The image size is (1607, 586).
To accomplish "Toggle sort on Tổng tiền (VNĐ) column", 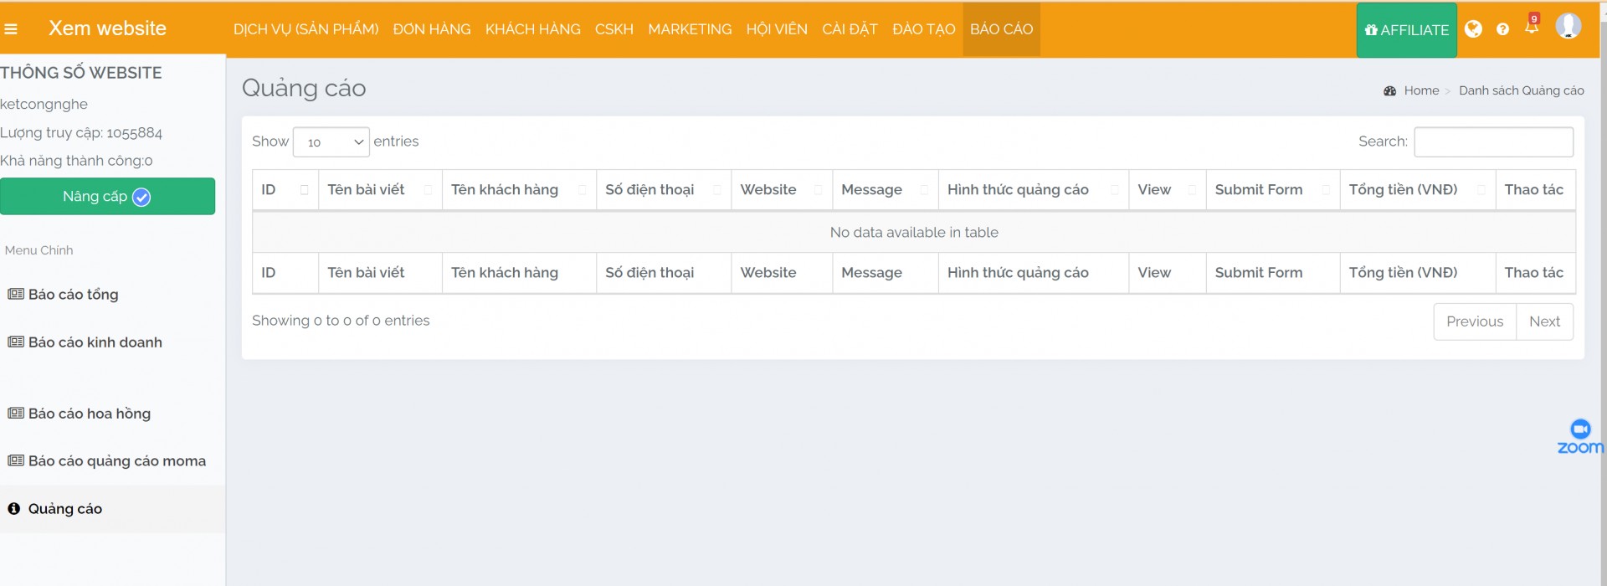I will coord(1417,190).
